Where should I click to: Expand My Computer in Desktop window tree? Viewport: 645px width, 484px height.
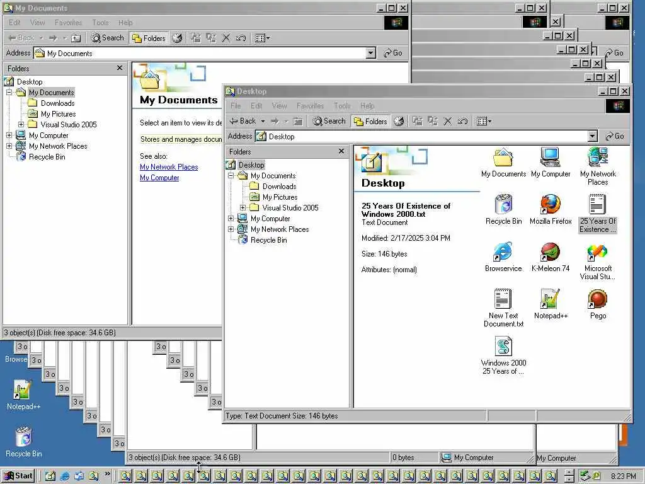click(231, 219)
